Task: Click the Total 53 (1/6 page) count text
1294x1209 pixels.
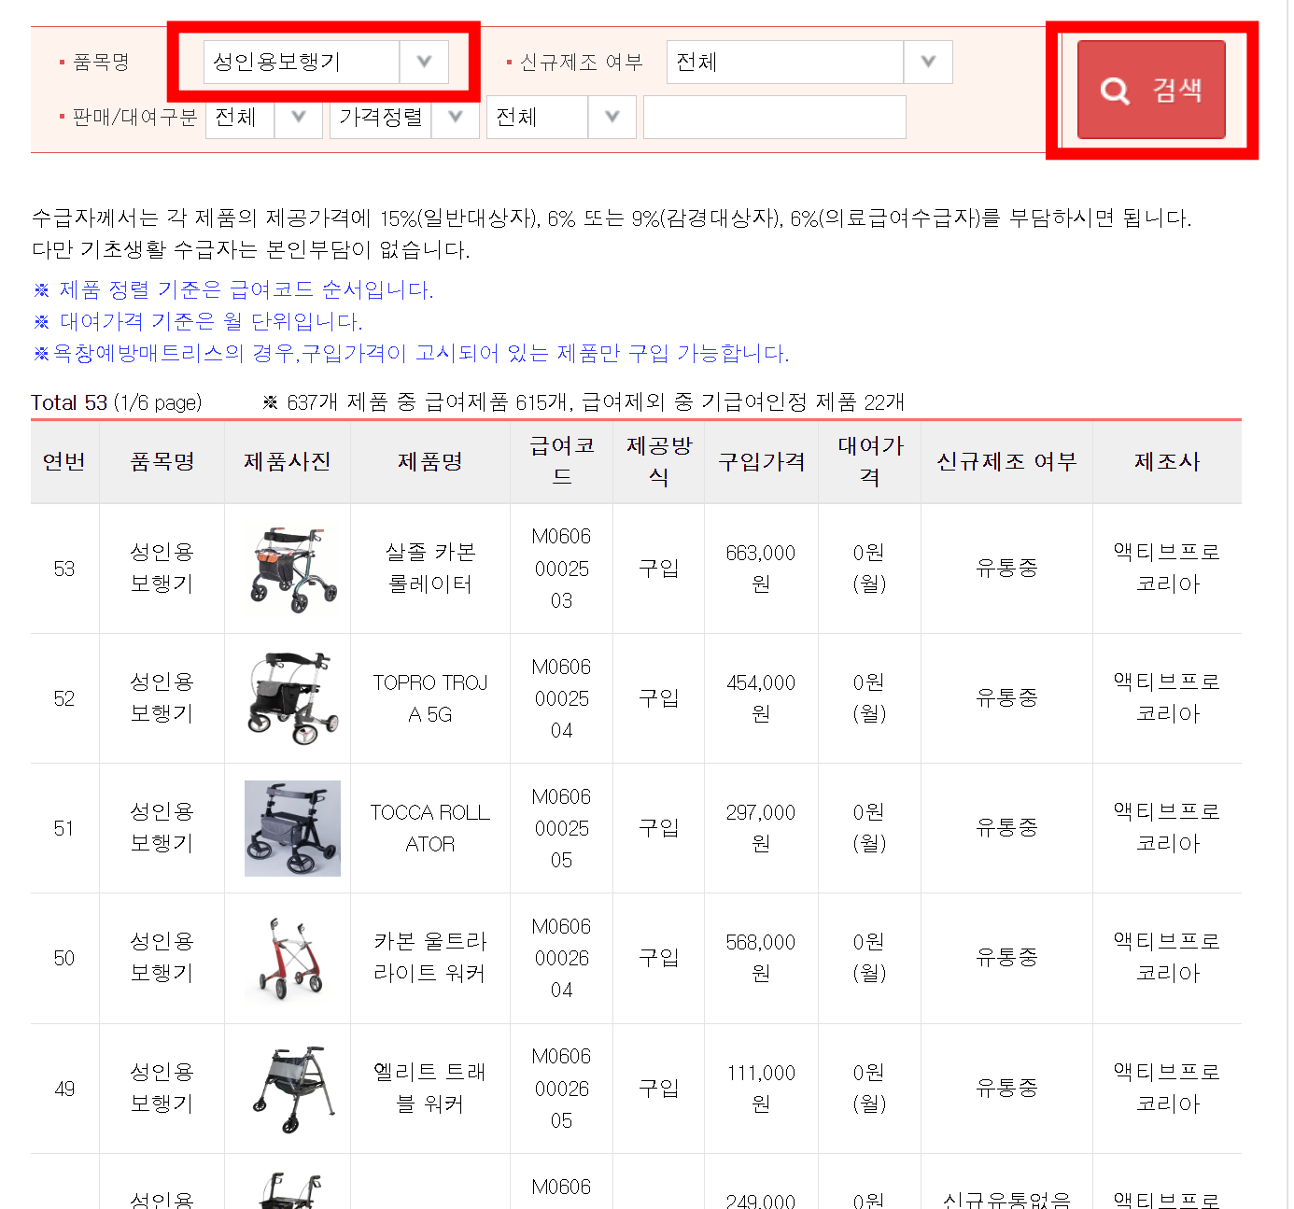Action: [117, 402]
